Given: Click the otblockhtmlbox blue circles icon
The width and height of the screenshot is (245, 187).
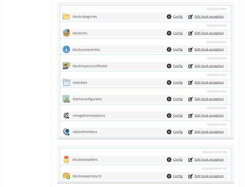Looking at the screenshot, I should click(66, 132).
